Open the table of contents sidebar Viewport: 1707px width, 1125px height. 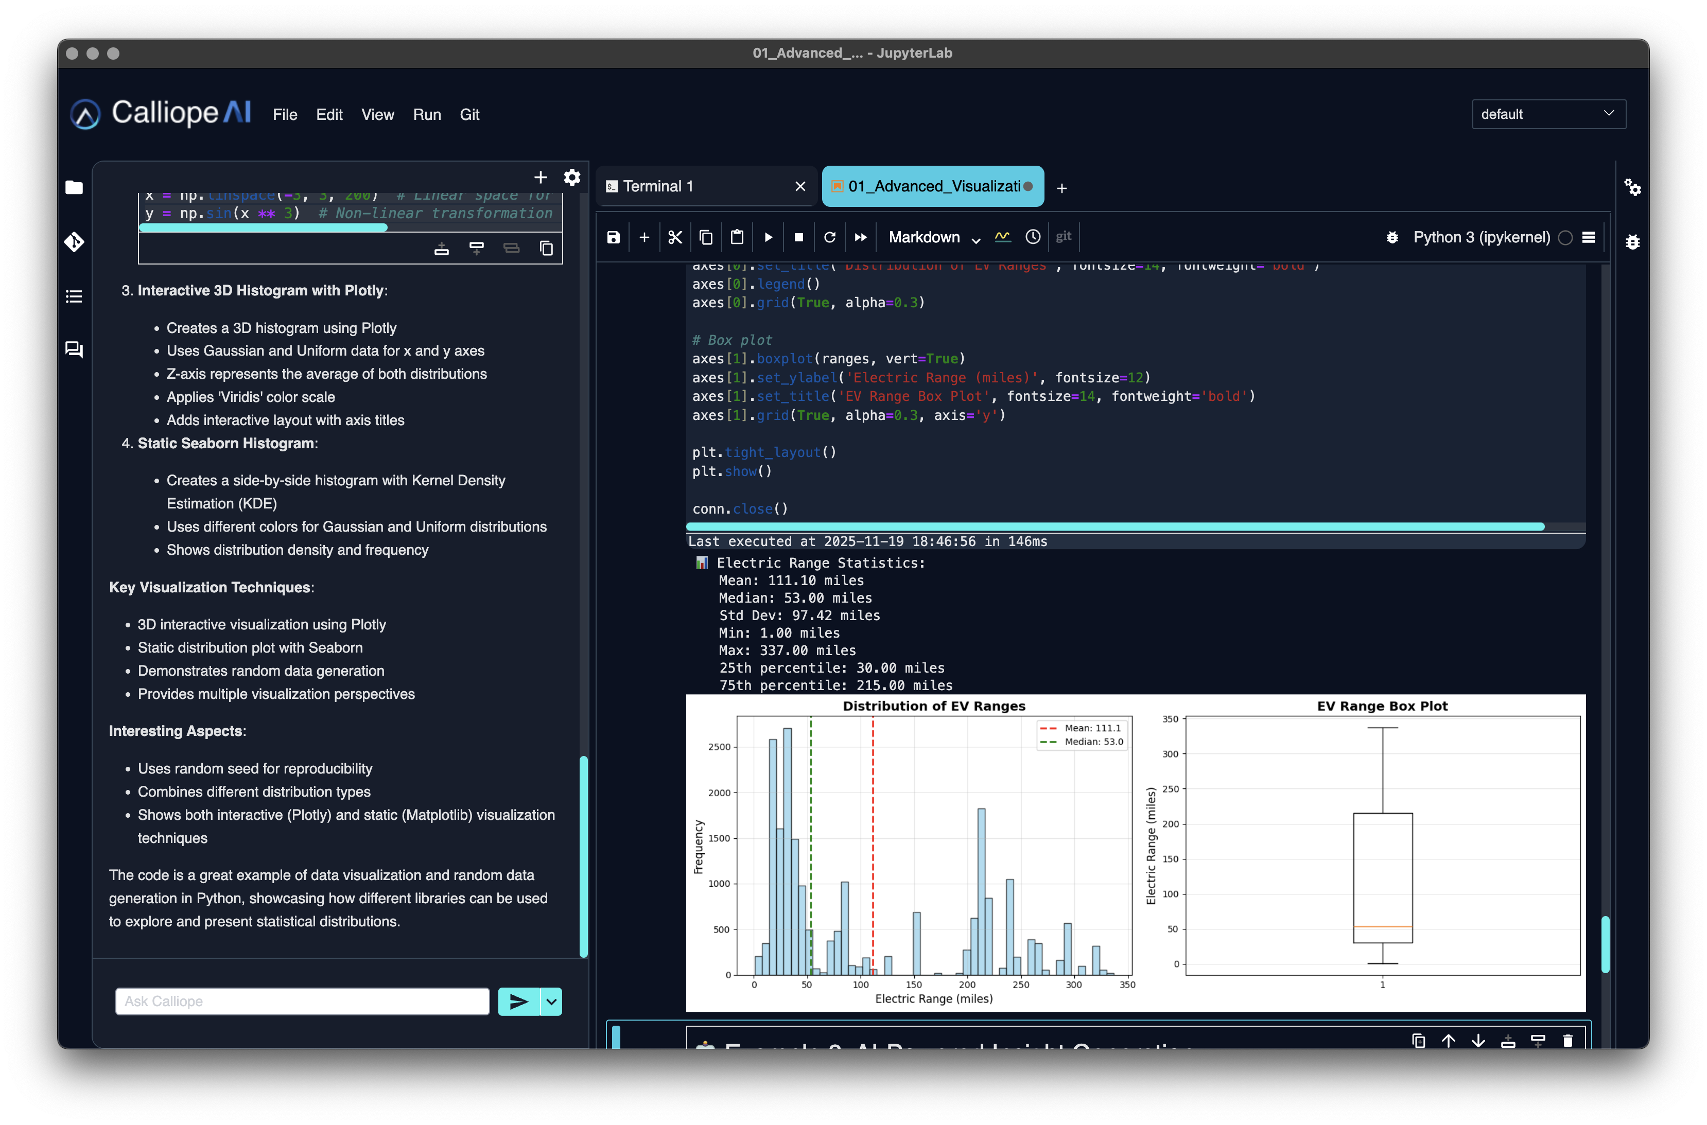pyautogui.click(x=74, y=296)
